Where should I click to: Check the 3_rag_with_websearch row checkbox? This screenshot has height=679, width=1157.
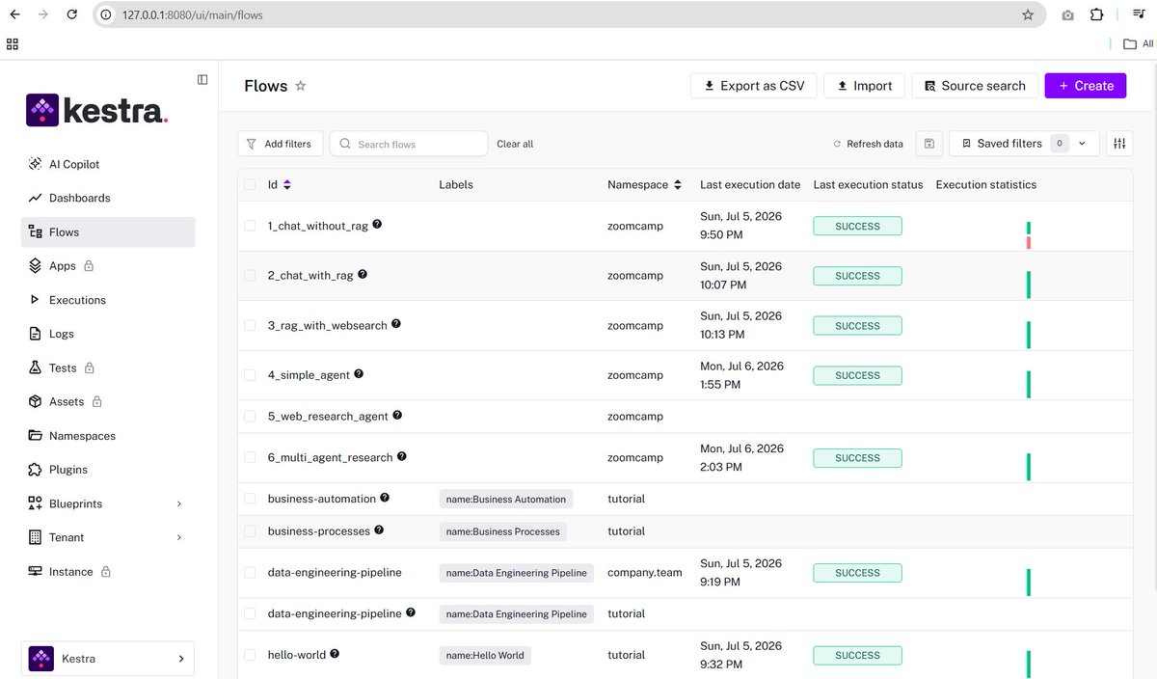point(250,326)
